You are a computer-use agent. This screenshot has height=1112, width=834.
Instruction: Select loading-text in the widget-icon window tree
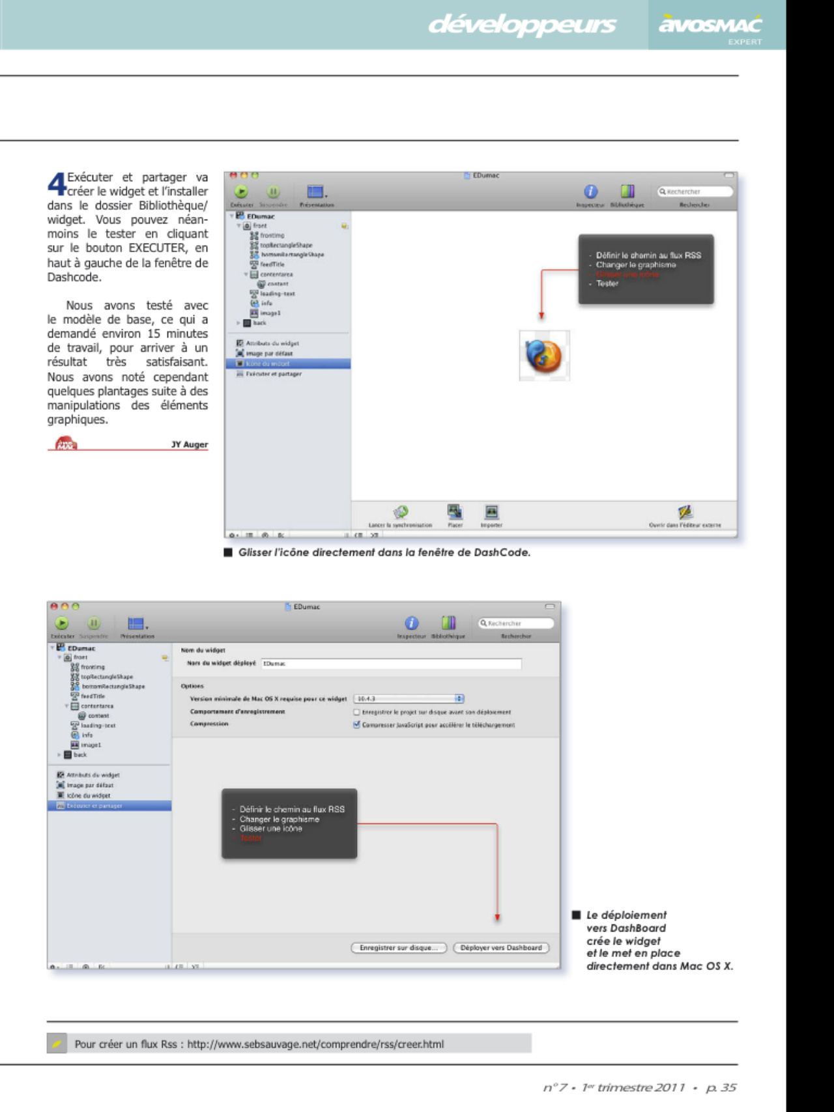coord(273,294)
